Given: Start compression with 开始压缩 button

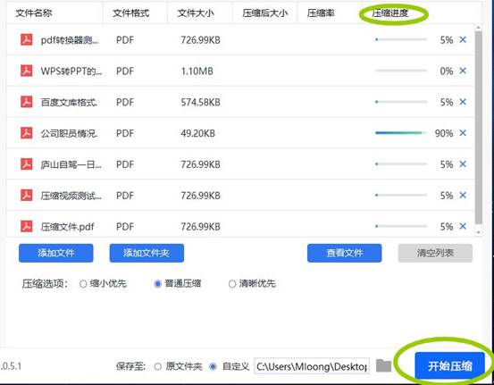Looking at the screenshot, I should (x=449, y=365).
